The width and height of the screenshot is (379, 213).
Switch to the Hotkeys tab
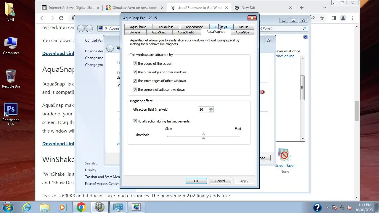point(221,27)
